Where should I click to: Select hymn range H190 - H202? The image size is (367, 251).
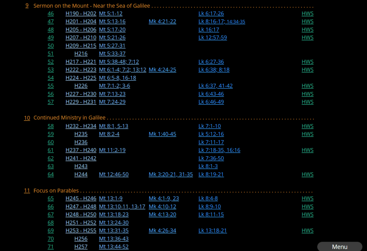[81, 14]
